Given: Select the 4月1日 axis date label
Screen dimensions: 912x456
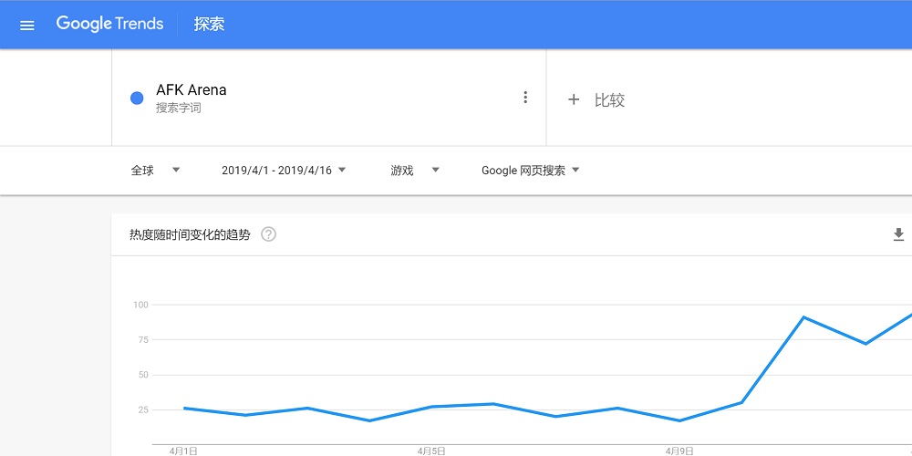Looking at the screenshot, I should click(x=183, y=451).
